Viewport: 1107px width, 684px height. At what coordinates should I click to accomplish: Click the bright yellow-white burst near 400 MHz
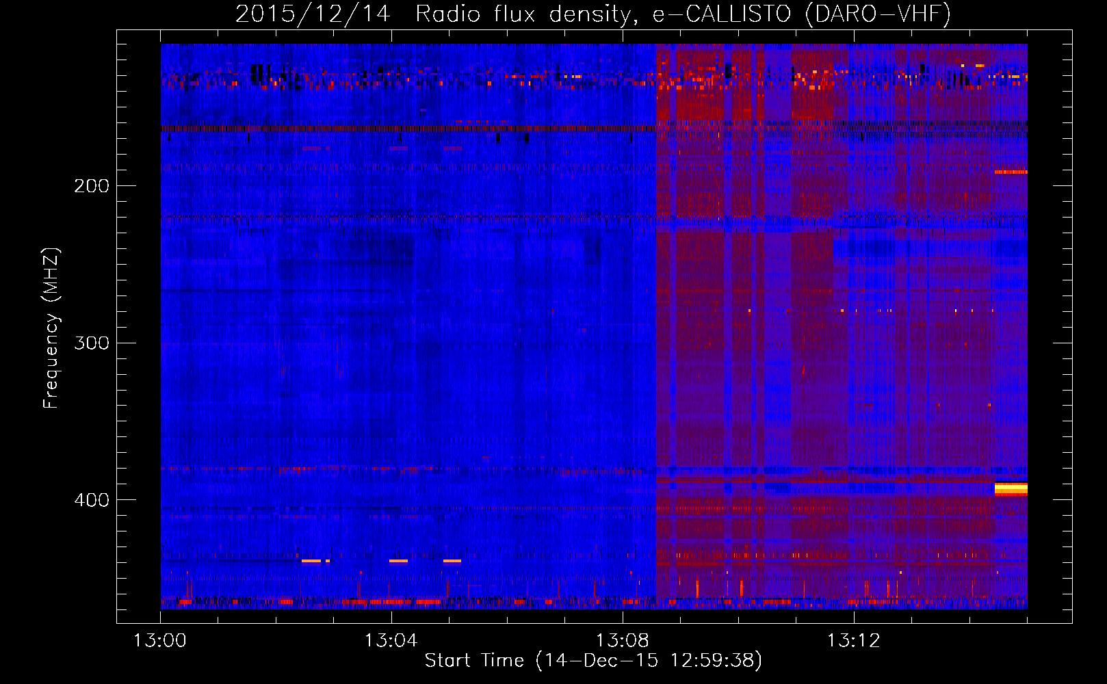point(1011,489)
